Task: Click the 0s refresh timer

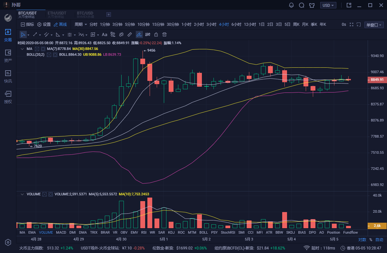Action: [344, 24]
